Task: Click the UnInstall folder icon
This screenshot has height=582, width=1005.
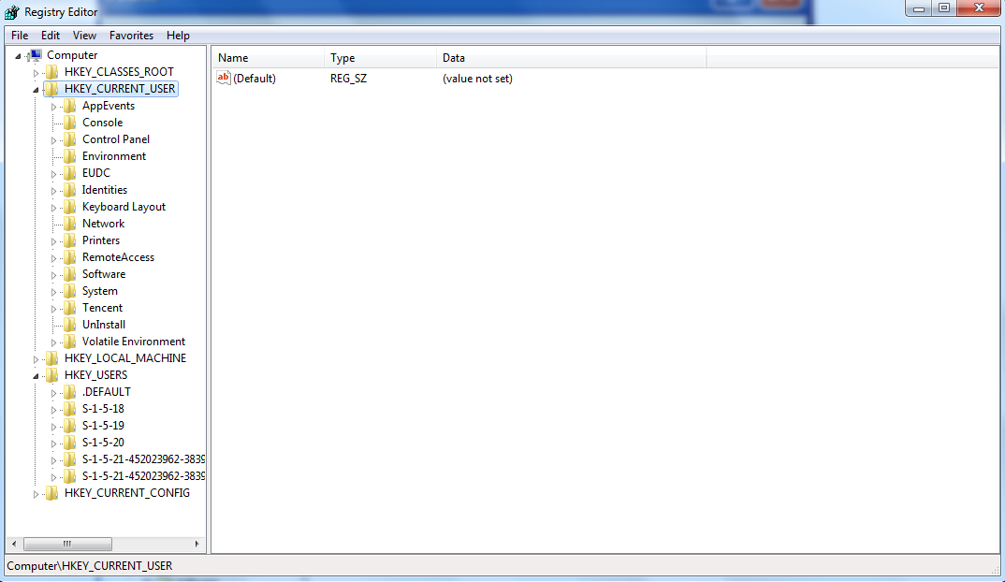Action: tap(70, 325)
